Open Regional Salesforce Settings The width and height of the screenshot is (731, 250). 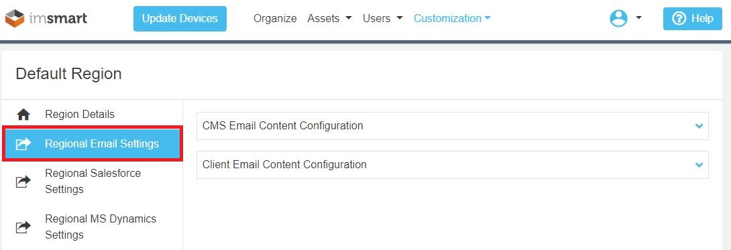[93, 181]
